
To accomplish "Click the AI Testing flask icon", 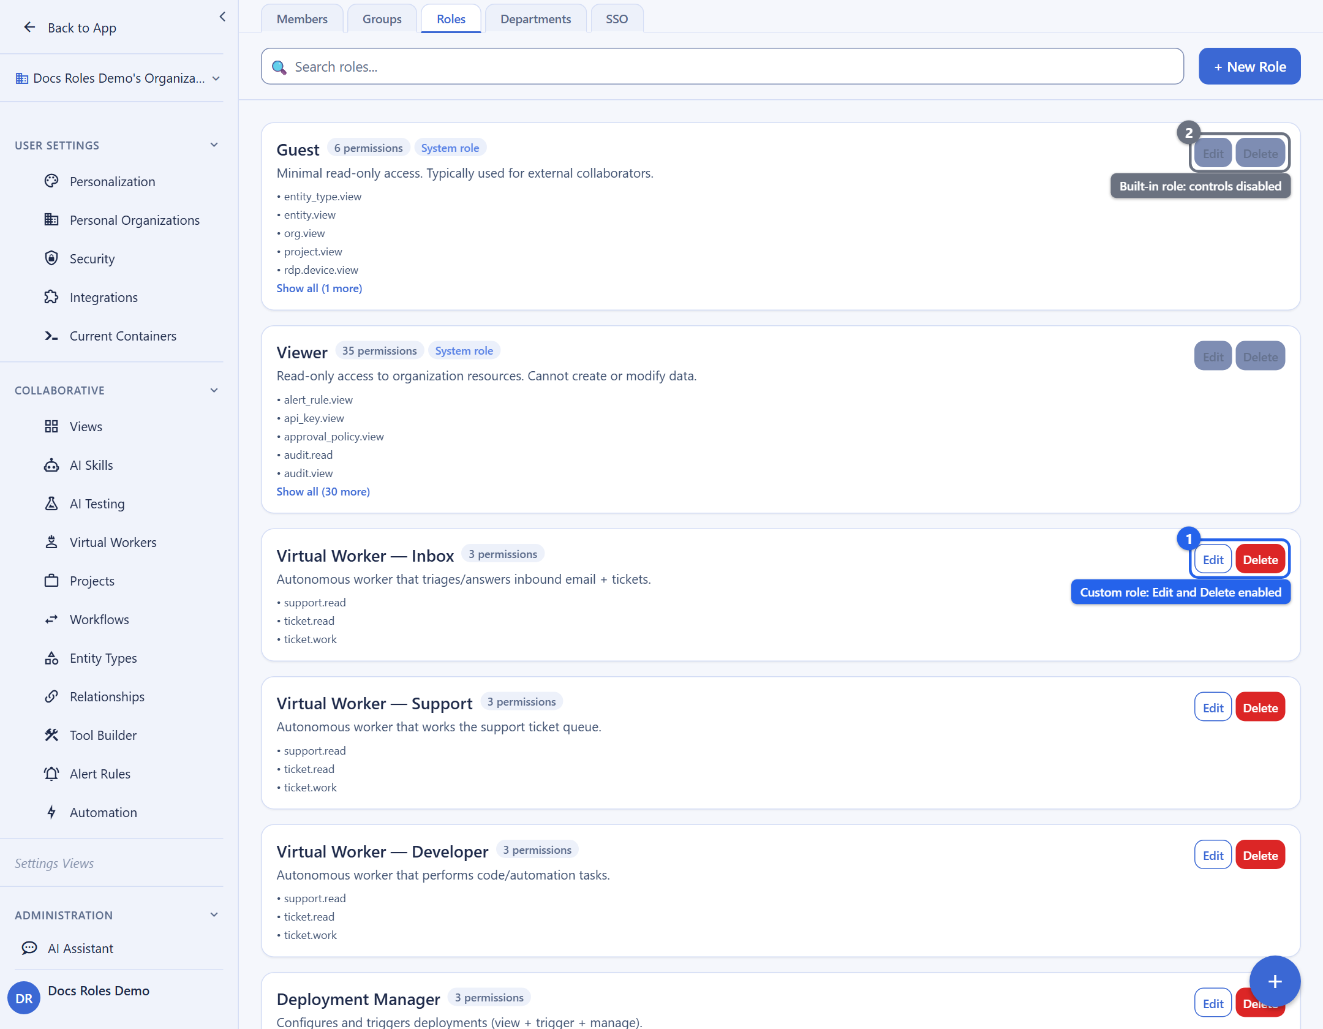I will [51, 503].
